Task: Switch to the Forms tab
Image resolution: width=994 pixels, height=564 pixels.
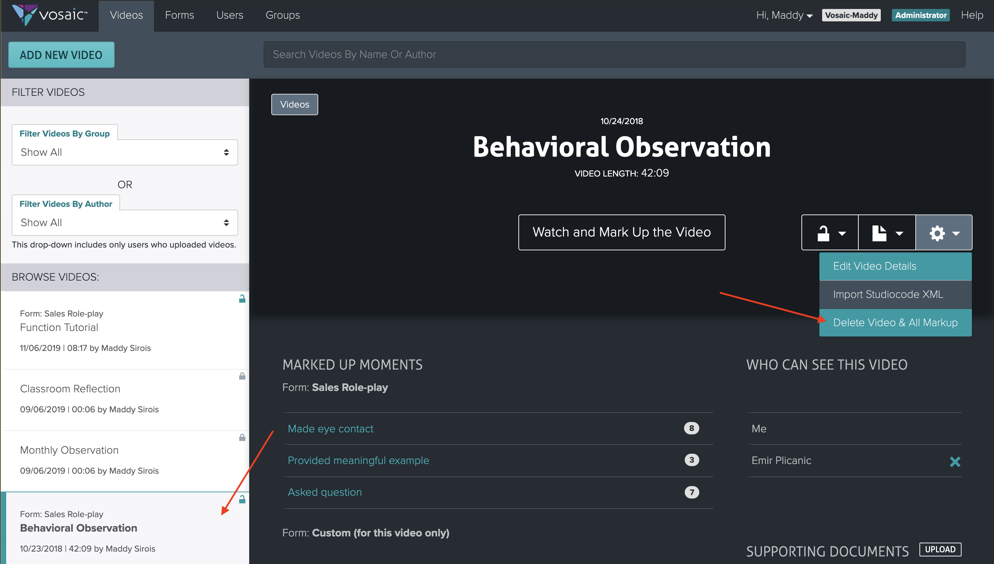Action: point(179,15)
